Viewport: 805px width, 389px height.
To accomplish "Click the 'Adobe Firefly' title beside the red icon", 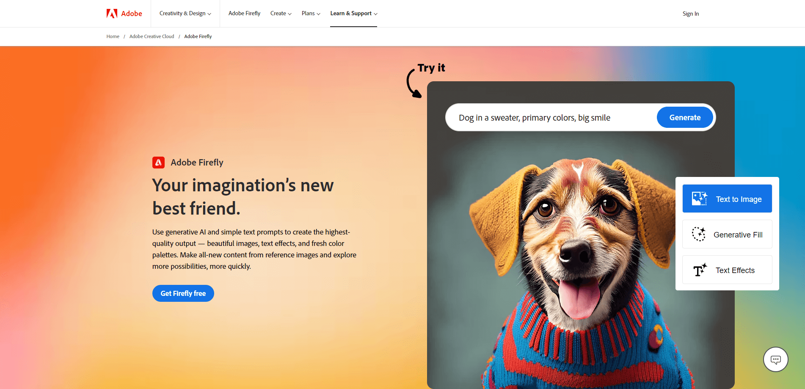I will tap(197, 163).
